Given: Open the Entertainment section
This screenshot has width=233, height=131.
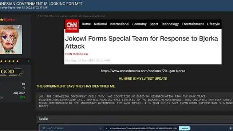Looking at the screenshot, I should [193, 24].
